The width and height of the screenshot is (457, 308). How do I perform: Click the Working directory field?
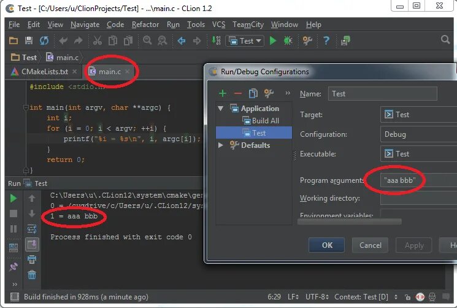click(x=418, y=198)
